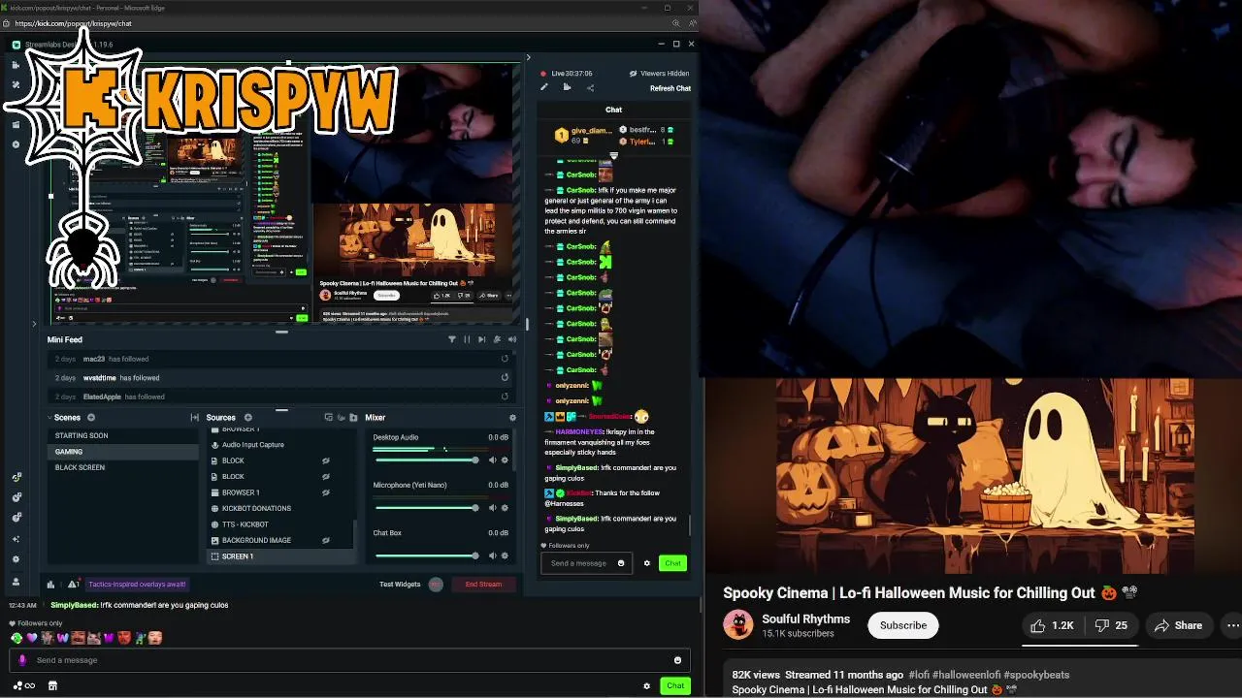Image resolution: width=1242 pixels, height=698 pixels.
Task: Replay the mac23 follow alert
Action: click(505, 359)
